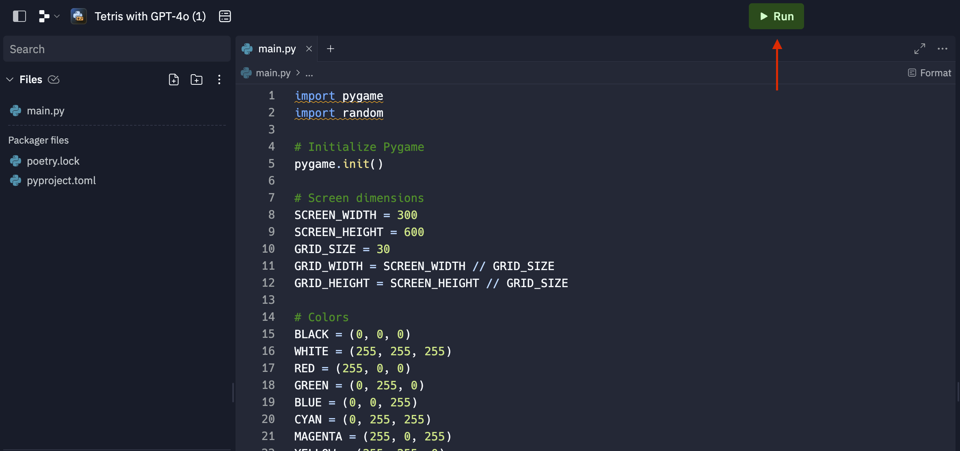
Task: Open main.py in the file tree
Action: pos(45,111)
